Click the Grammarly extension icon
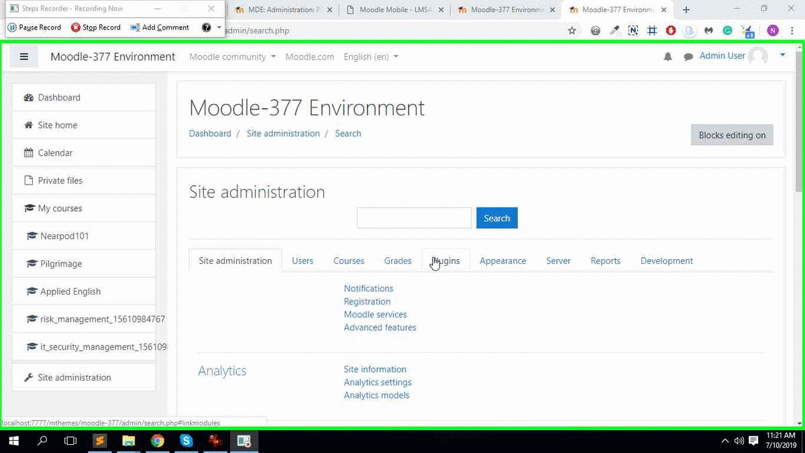This screenshot has height=453, width=805. (x=727, y=30)
